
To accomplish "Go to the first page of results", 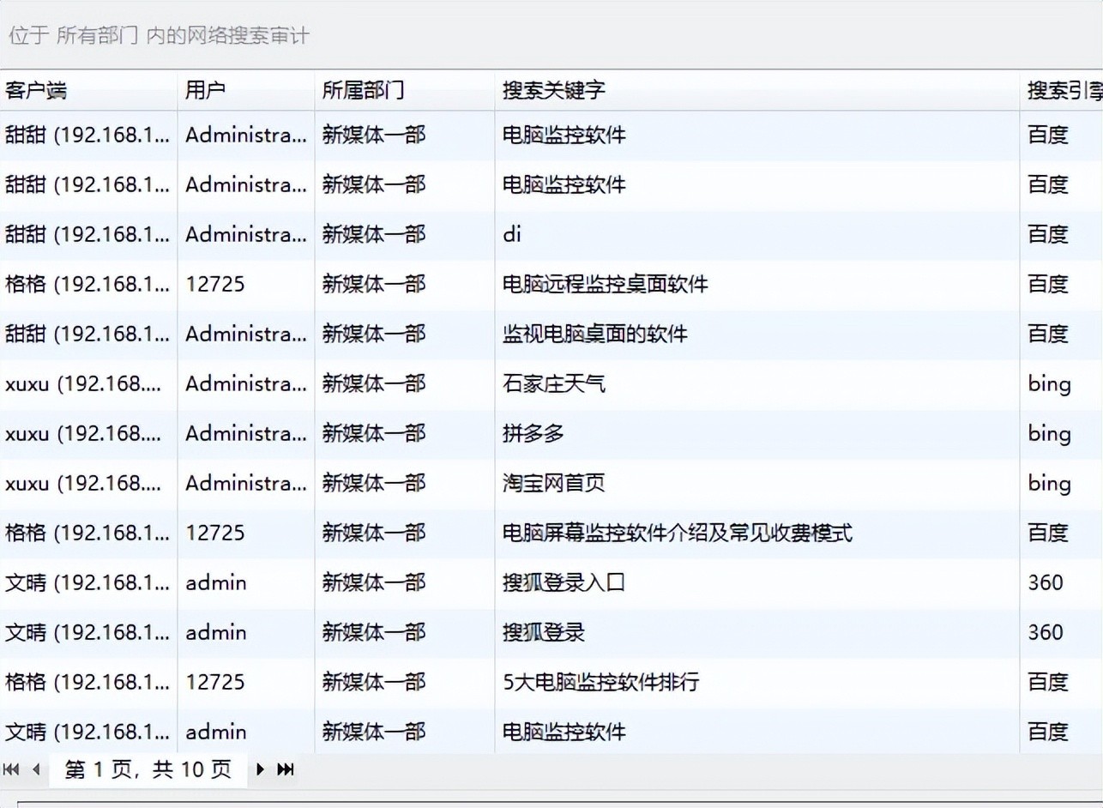I will click(x=11, y=769).
